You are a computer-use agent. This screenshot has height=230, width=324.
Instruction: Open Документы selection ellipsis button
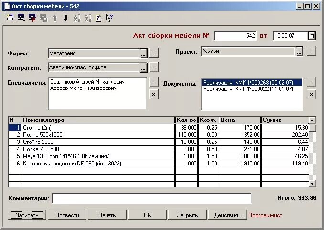coord(312,82)
